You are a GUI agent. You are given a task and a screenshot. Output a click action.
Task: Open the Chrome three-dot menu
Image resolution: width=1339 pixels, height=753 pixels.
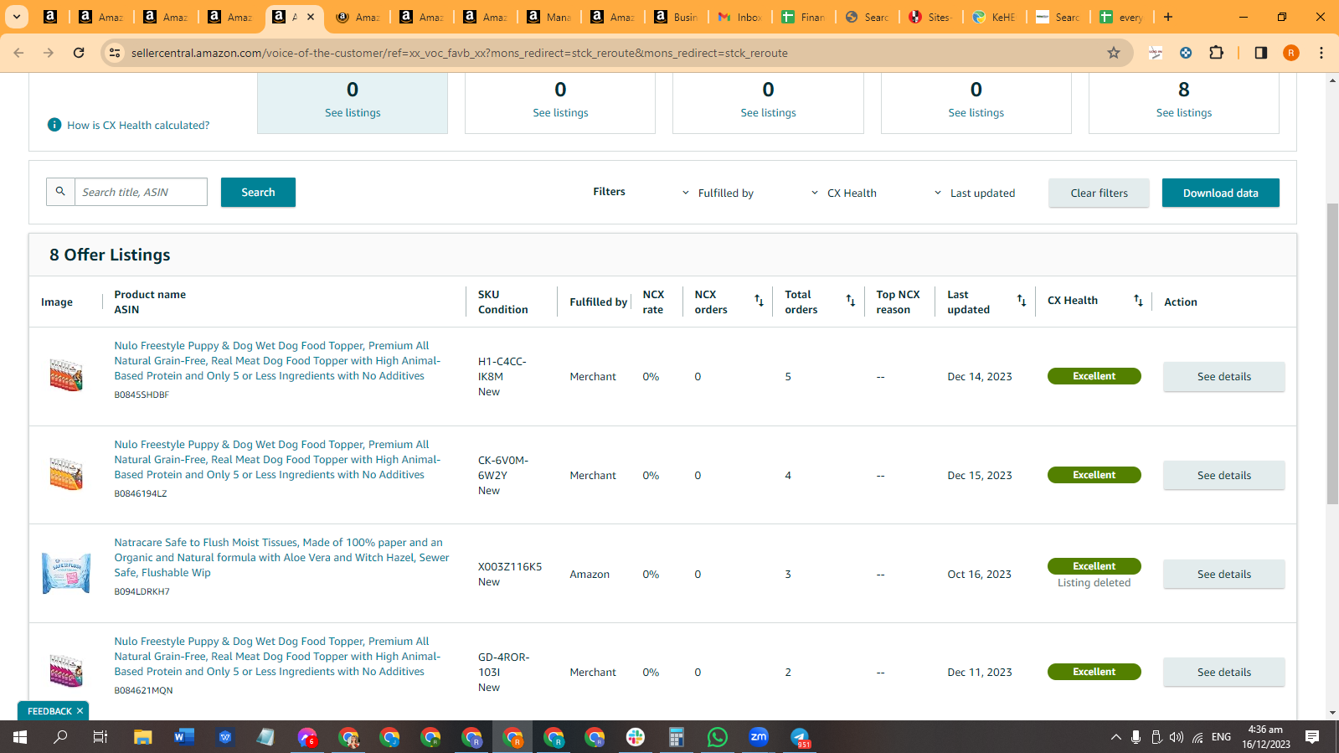coord(1321,53)
